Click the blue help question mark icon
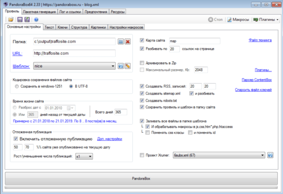This screenshot has width=283, height=194. pyautogui.click(x=36, y=19)
